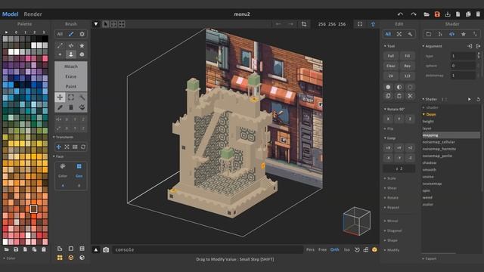This screenshot has width=484, height=272.
Task: Toggle Paint brush mode
Action: pos(71,86)
